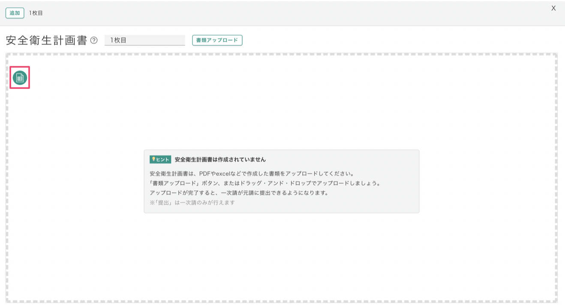Click the lightbulb icon in hint badge
Screen dimensions: 565x308
click(x=153, y=159)
